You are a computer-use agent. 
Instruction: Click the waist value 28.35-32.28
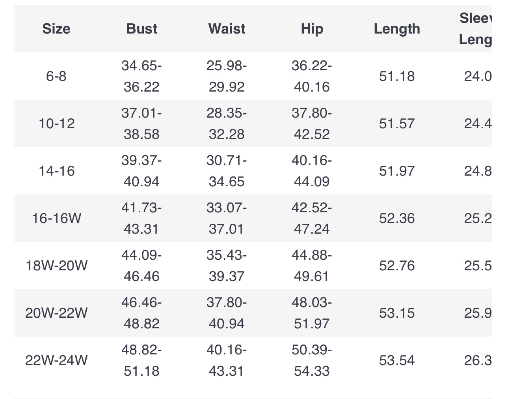coord(227,124)
